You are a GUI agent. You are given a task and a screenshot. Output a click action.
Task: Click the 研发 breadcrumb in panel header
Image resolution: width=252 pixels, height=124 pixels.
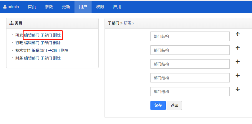tap(127, 23)
